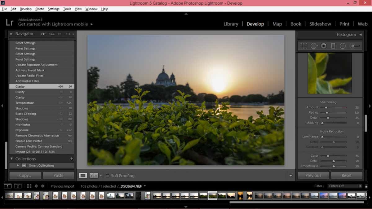Image resolution: width=372 pixels, height=209 pixels.
Task: Select the Spot Removal tool
Action: pos(314,46)
